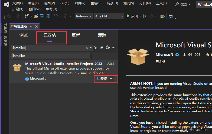Expand the new project dropdown arrow
The width and height of the screenshot is (212, 134).
point(31,16)
